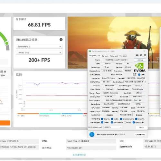Screen dimensions: 161x161
Task: Toggle the DirectCompute checkbox
Action: [x=121, y=119]
